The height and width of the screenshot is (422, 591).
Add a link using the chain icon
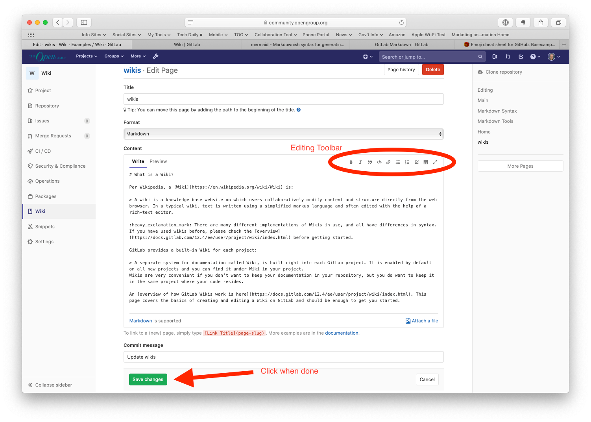coord(388,162)
